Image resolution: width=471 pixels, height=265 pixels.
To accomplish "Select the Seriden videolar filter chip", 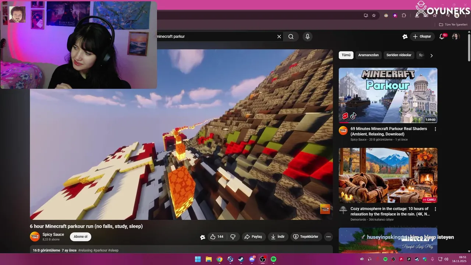I will point(399,55).
